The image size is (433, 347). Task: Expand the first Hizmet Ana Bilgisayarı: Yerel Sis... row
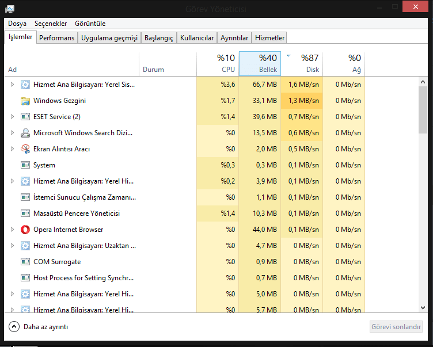click(x=12, y=85)
